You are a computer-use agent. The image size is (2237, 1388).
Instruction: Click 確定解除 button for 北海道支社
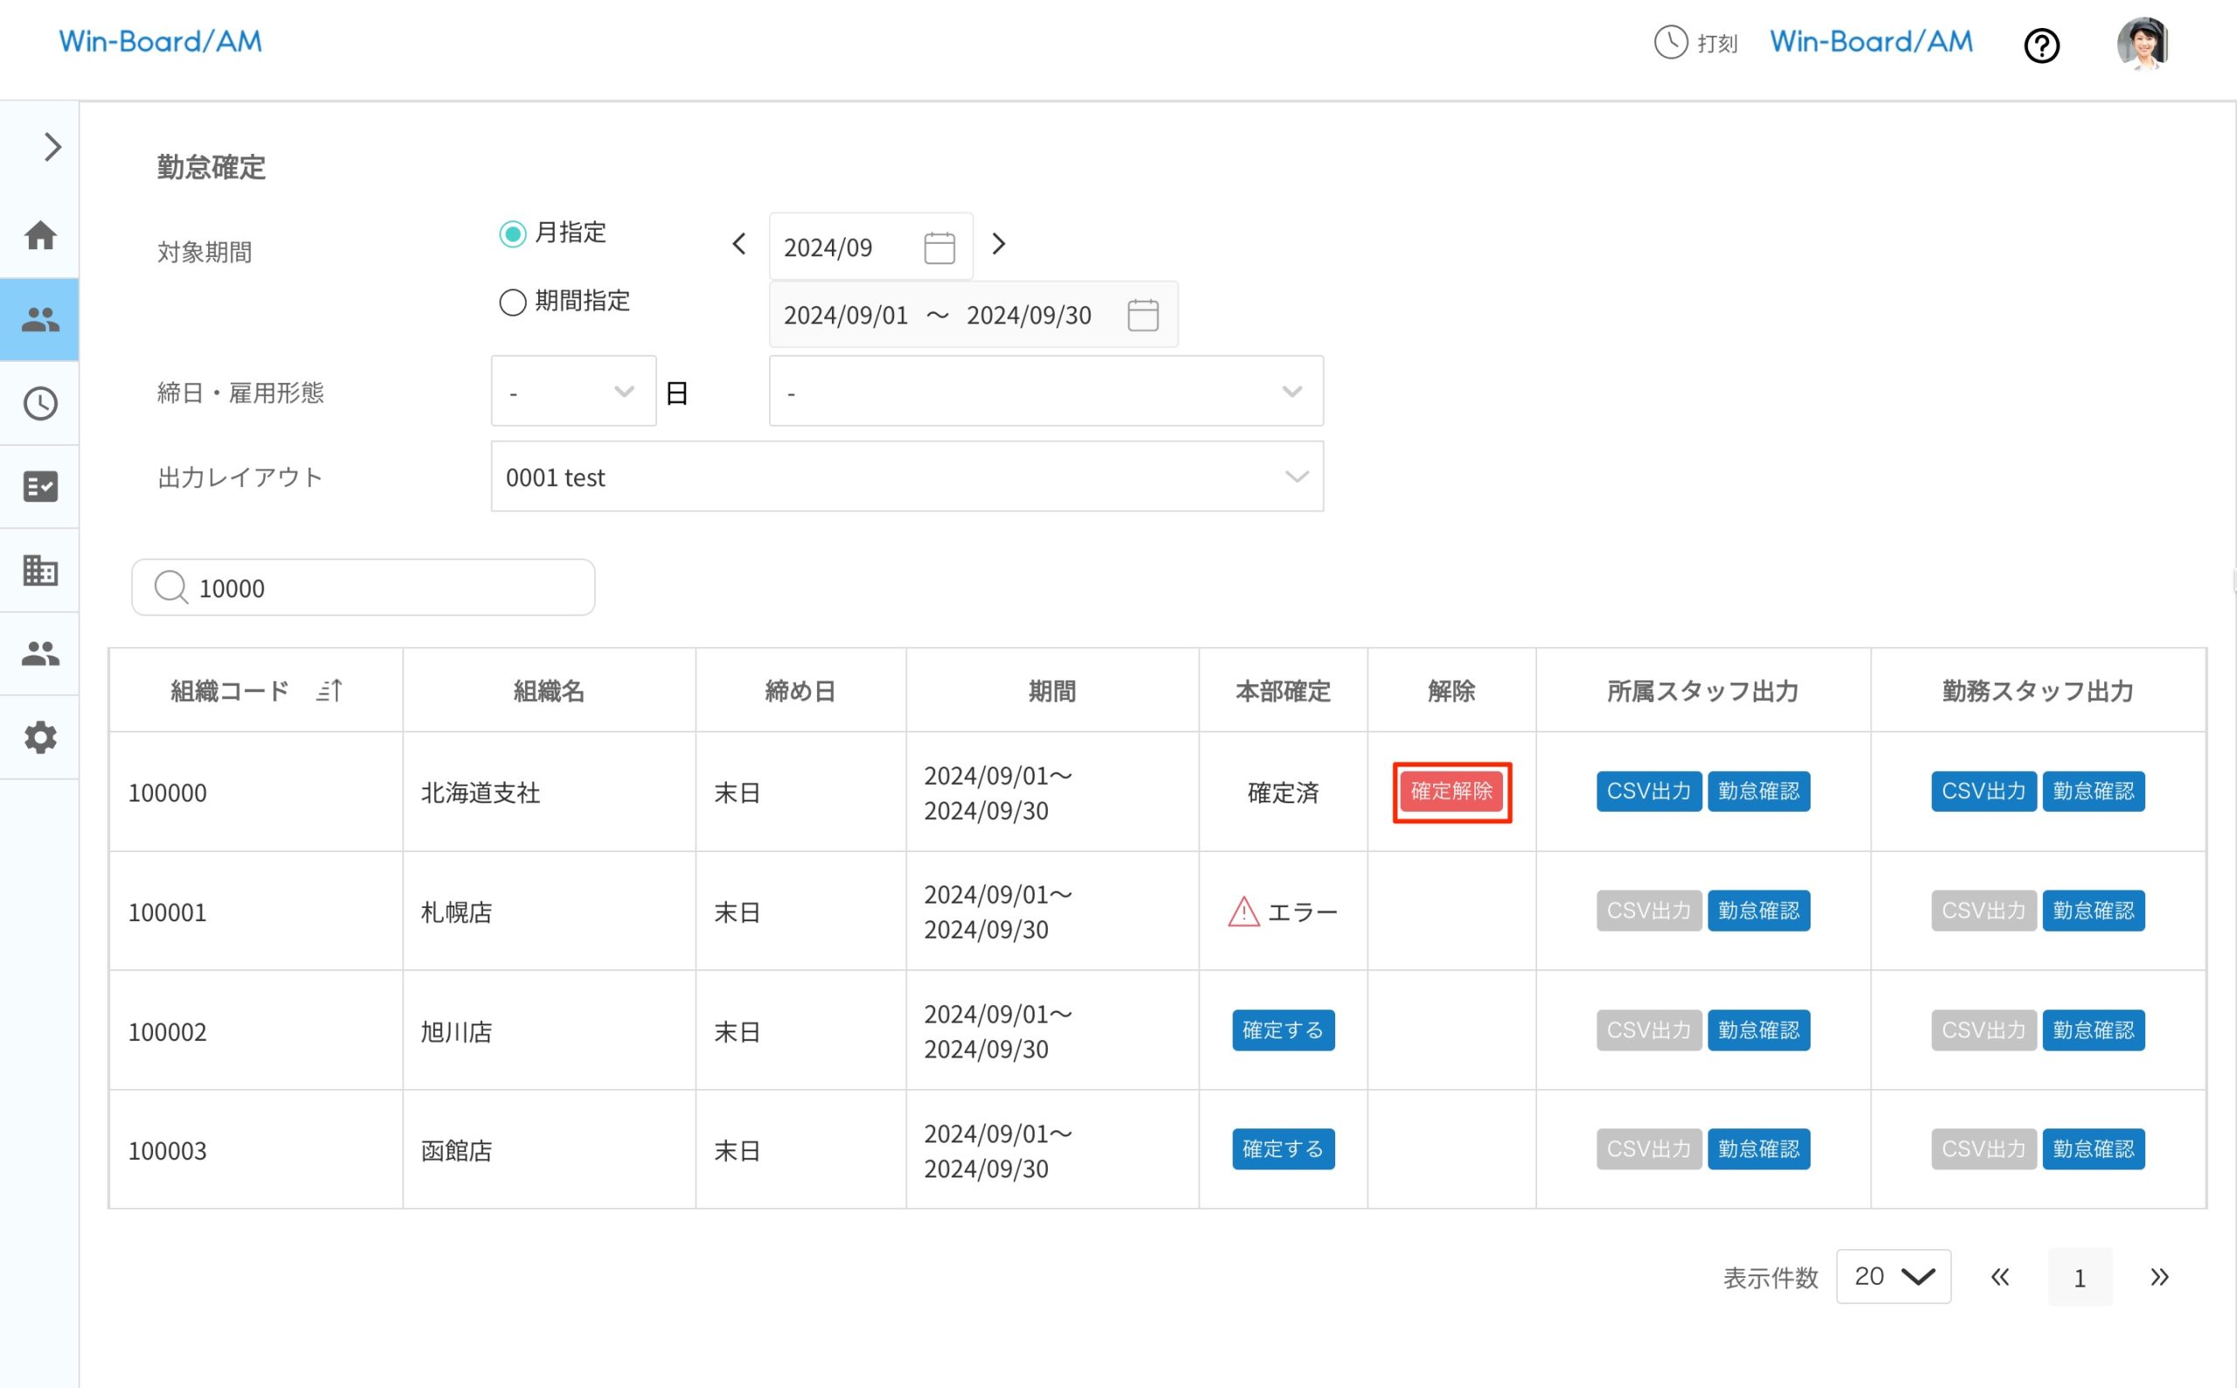[1451, 791]
